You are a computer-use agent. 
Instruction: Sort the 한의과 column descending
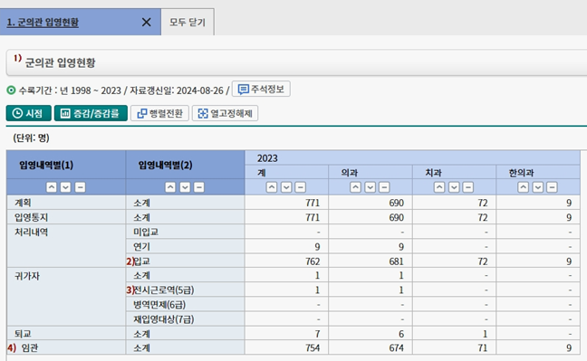[537, 187]
